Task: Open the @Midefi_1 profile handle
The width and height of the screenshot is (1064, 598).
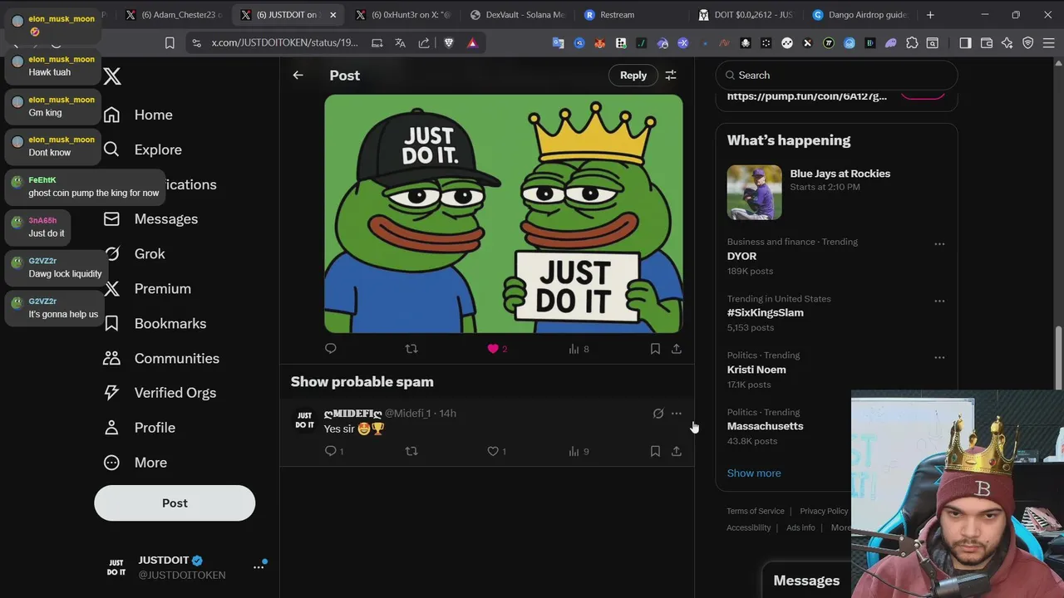Action: 407,414
